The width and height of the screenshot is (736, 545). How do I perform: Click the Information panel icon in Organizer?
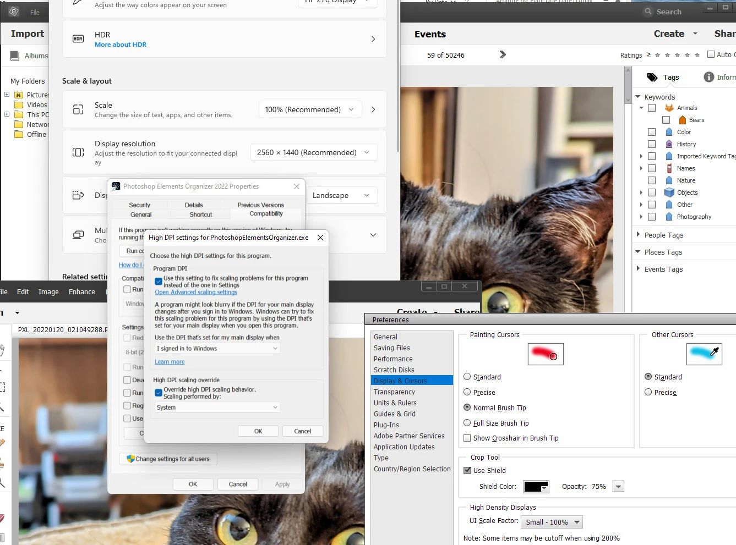point(709,78)
